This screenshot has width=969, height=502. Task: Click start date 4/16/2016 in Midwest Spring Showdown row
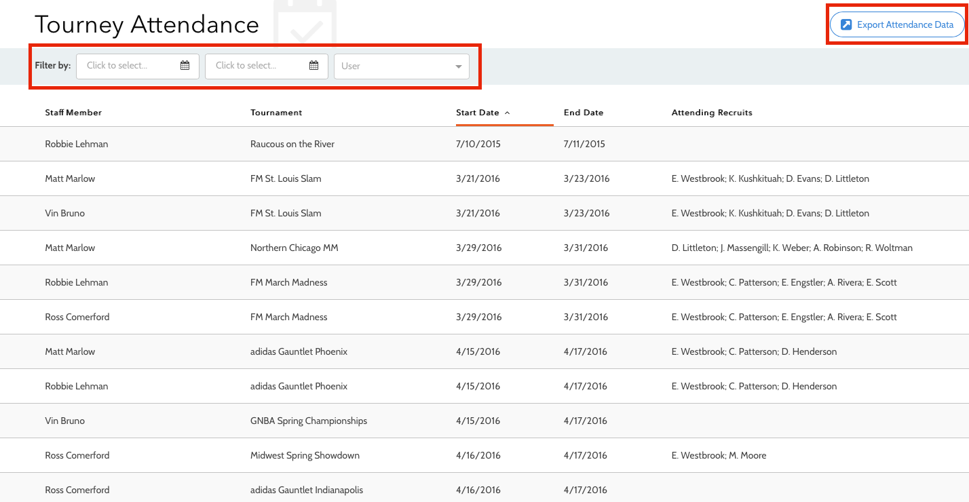478,455
